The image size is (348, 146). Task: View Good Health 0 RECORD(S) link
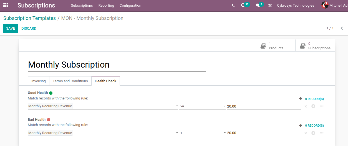point(314,99)
